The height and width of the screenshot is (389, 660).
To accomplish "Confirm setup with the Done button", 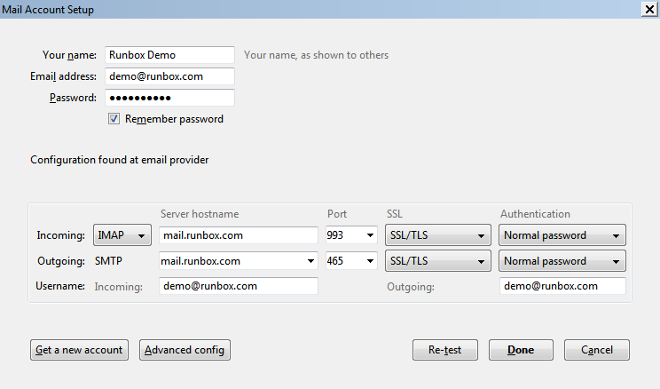I will (x=521, y=350).
